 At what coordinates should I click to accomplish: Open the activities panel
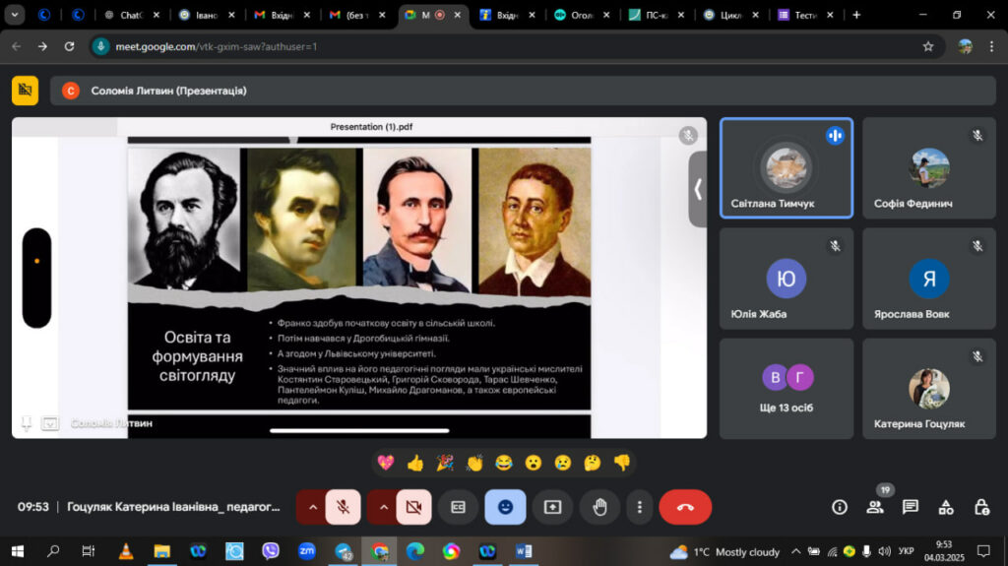pos(946,507)
